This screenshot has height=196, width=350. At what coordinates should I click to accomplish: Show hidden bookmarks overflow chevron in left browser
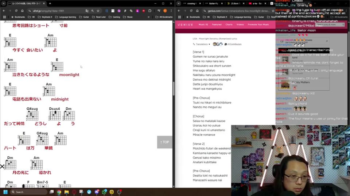point(148,17)
